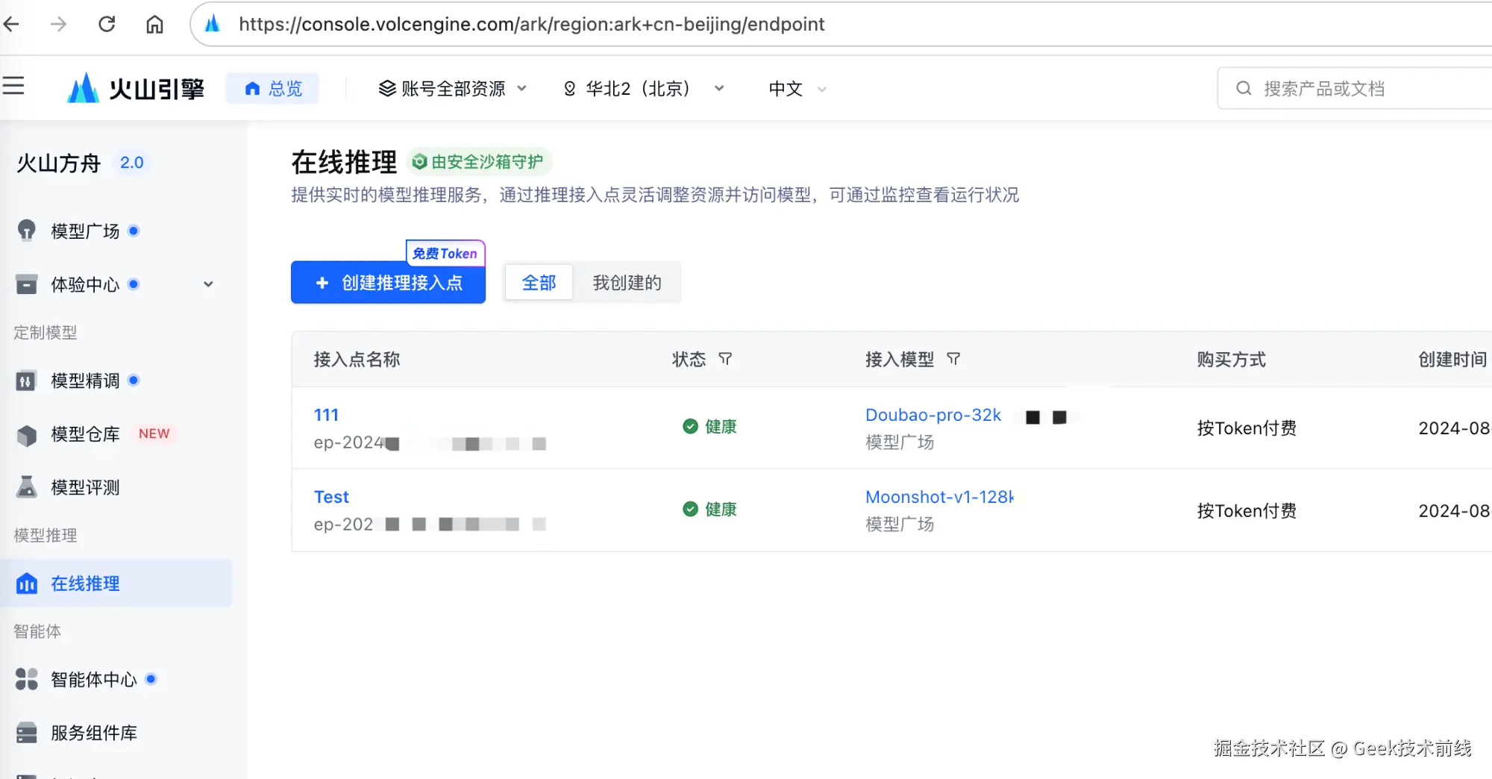Click the browser address bar URL
1492x779 pixels.
click(531, 24)
